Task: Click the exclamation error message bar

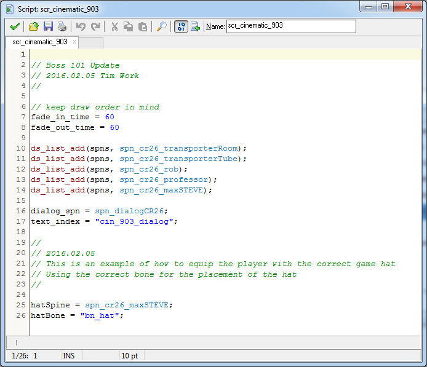Action: [x=213, y=343]
